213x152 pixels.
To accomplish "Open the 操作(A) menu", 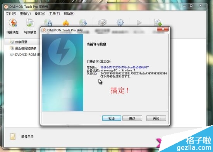I will [x=40, y=14].
